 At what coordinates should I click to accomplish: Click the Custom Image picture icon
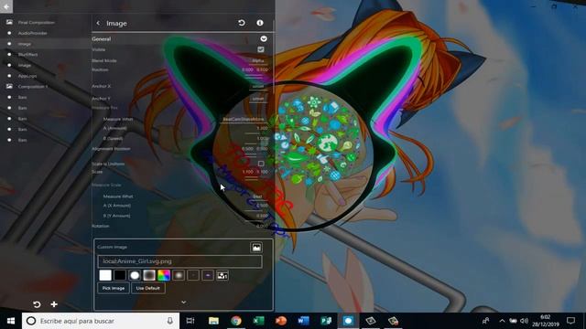coord(256,248)
